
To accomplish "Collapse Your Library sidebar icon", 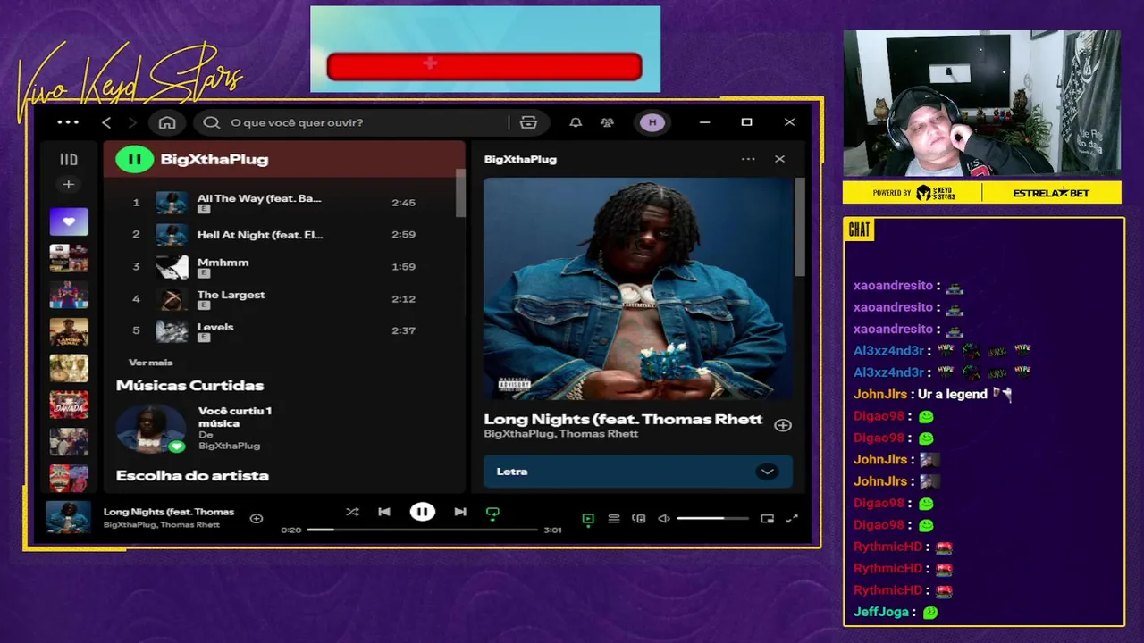I will [69, 159].
